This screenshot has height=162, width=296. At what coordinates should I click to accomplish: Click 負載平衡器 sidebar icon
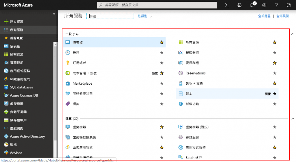pos(6,112)
